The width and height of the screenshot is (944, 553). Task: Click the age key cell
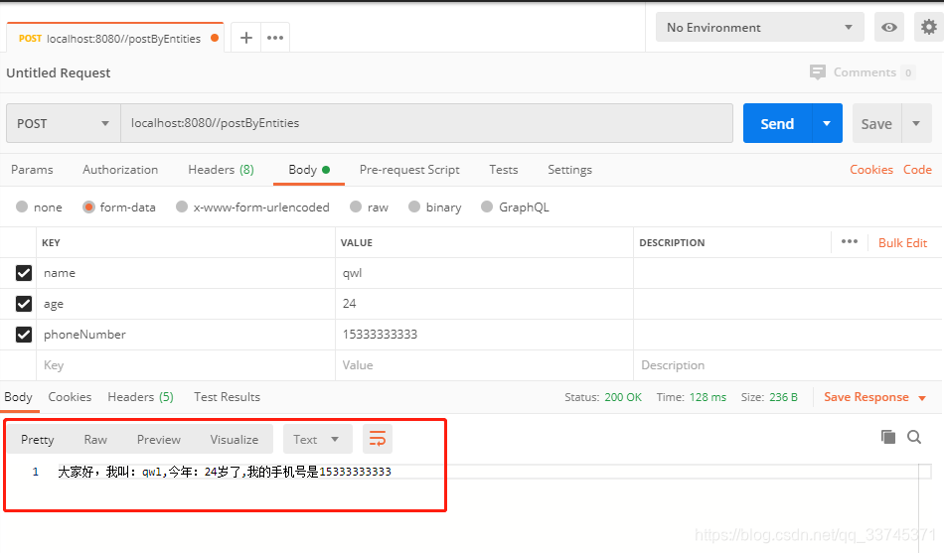186,304
